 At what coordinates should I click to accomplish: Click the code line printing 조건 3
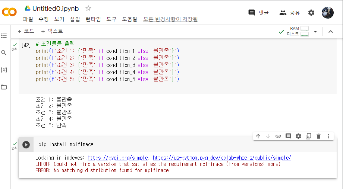tap(107, 65)
